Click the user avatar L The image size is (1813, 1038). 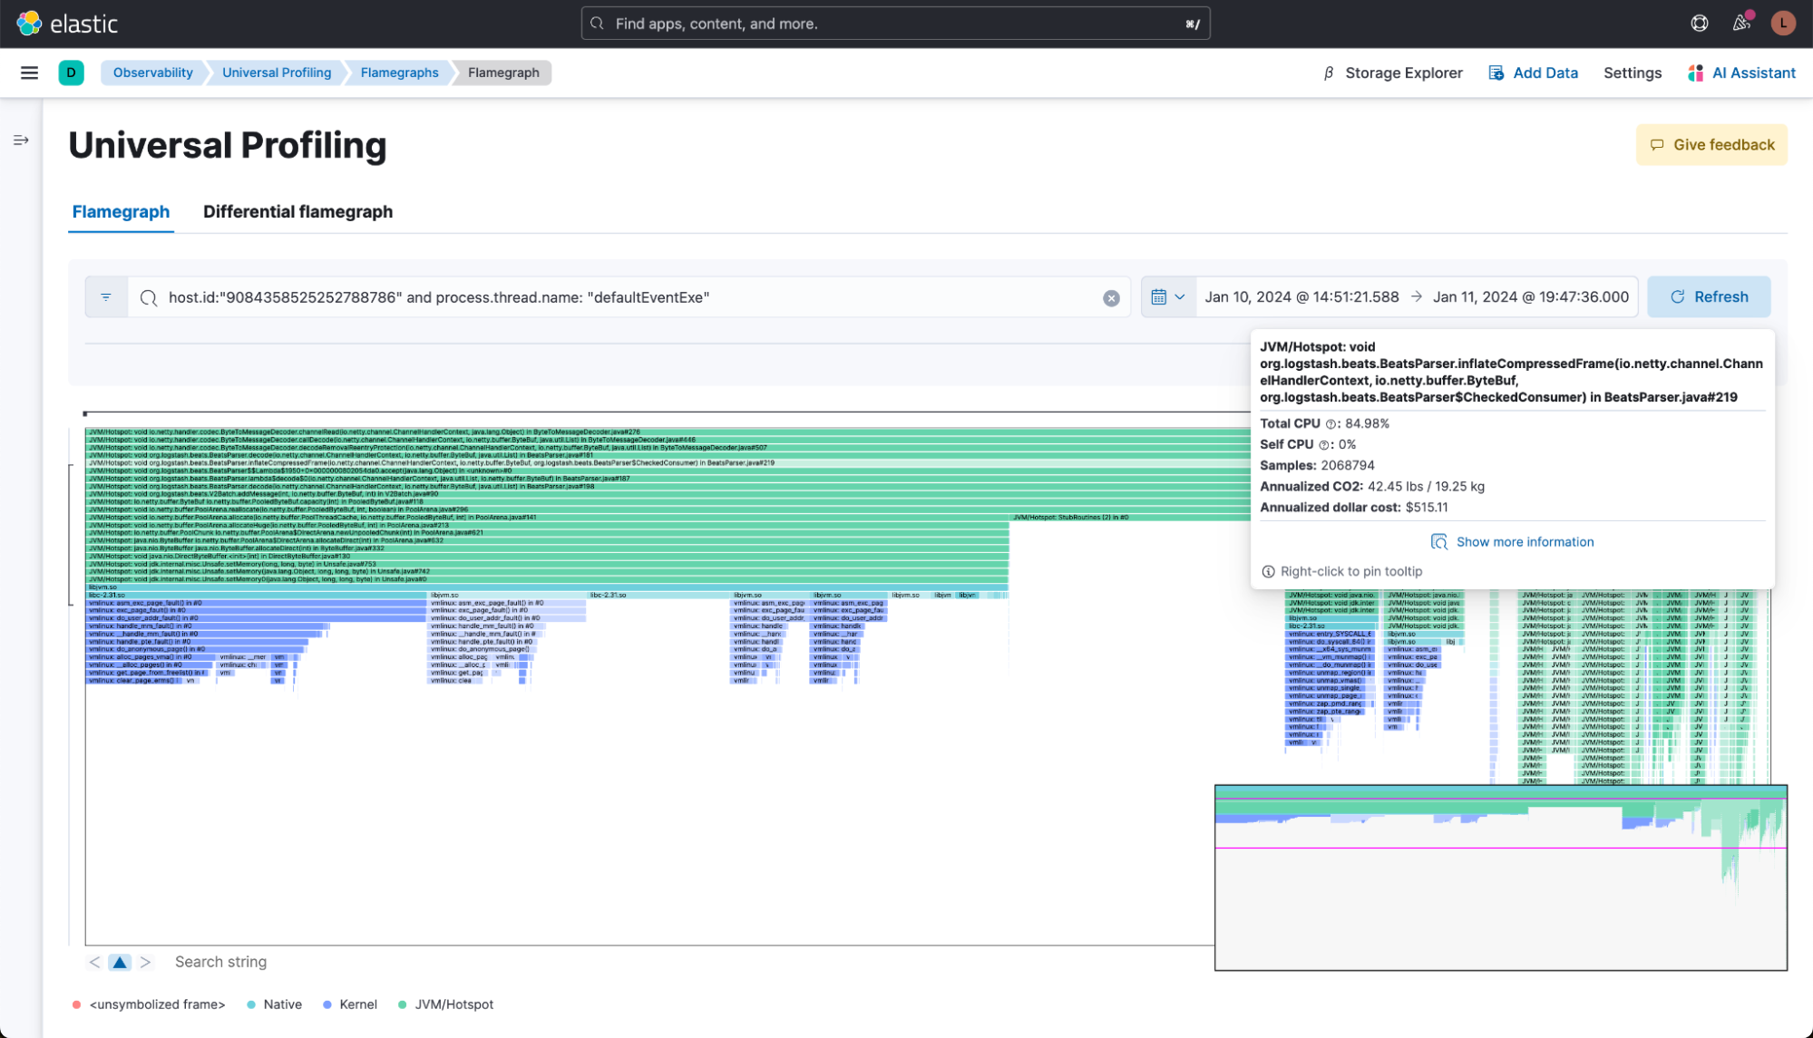pyautogui.click(x=1782, y=24)
